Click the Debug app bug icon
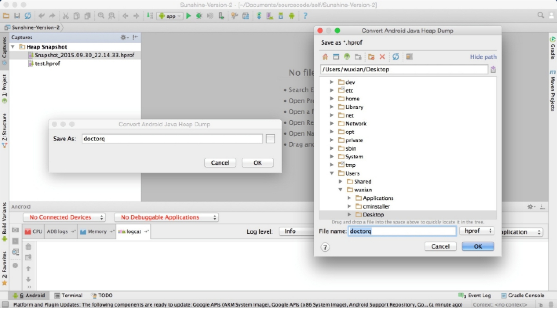 coord(199,16)
